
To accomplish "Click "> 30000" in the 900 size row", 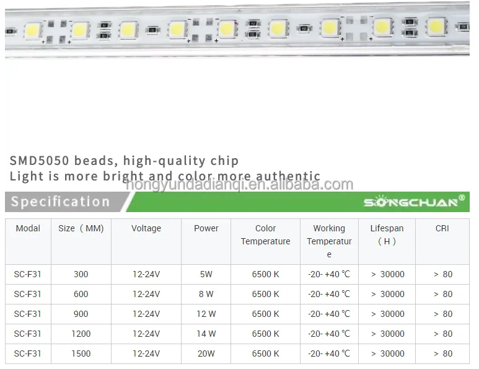I will click(387, 314).
